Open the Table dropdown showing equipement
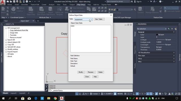 pyautogui.click(x=83, y=19)
